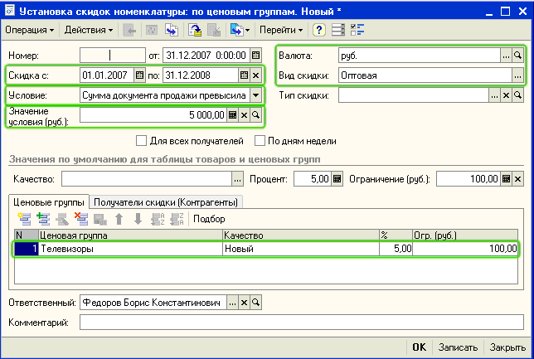Clear the Тип скидки field with X
The width and height of the screenshot is (534, 359).
pyautogui.click(x=505, y=95)
